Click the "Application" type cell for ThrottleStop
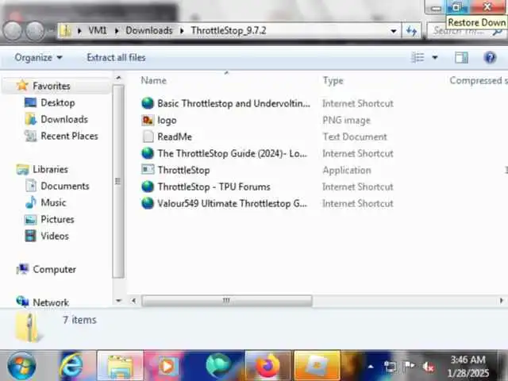The height and width of the screenshot is (381, 508). point(347,170)
